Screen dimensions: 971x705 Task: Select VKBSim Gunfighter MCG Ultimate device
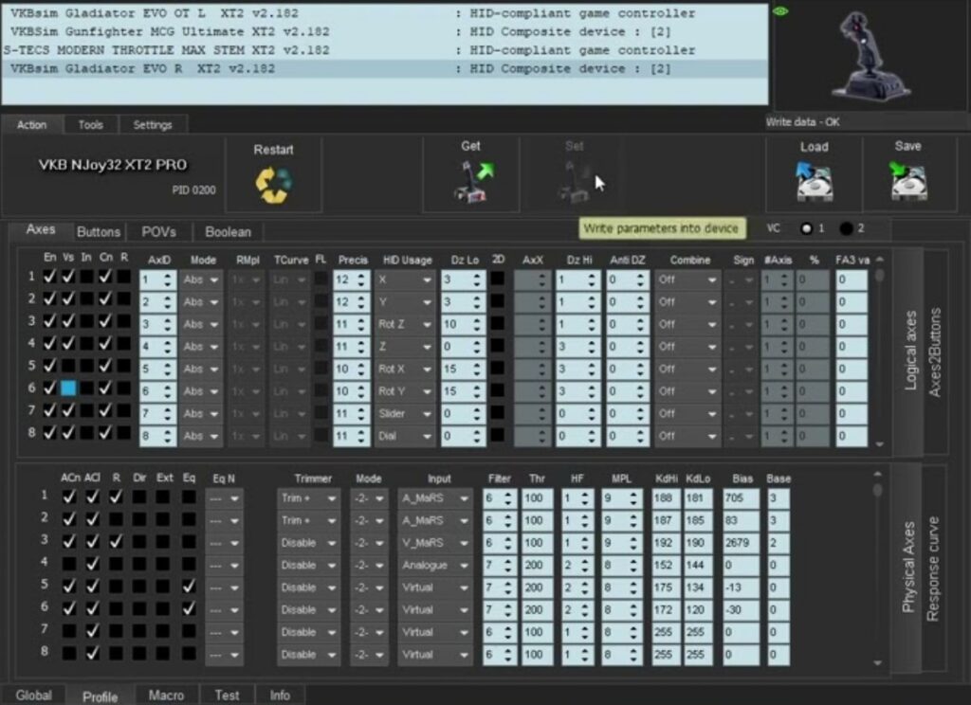click(x=384, y=31)
